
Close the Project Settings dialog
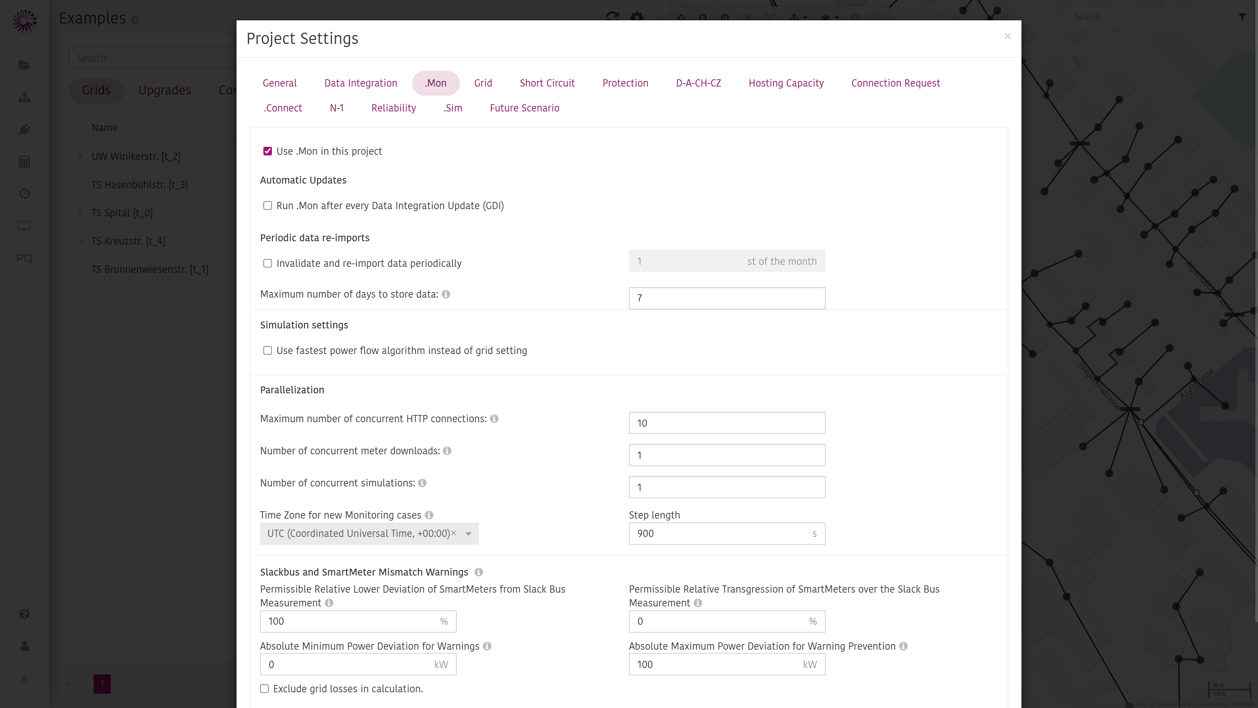point(1007,37)
